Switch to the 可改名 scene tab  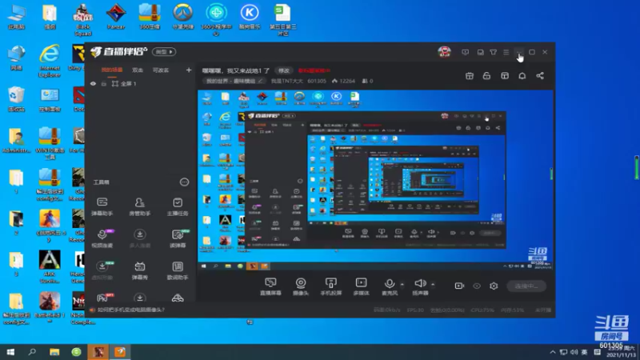pos(161,70)
